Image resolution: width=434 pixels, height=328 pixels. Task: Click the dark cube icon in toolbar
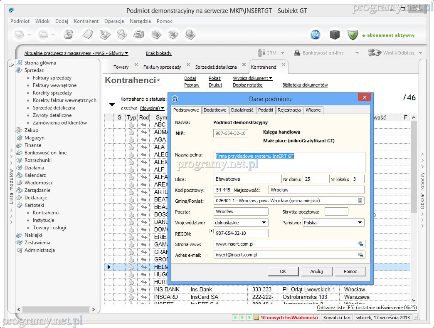coord(335,35)
